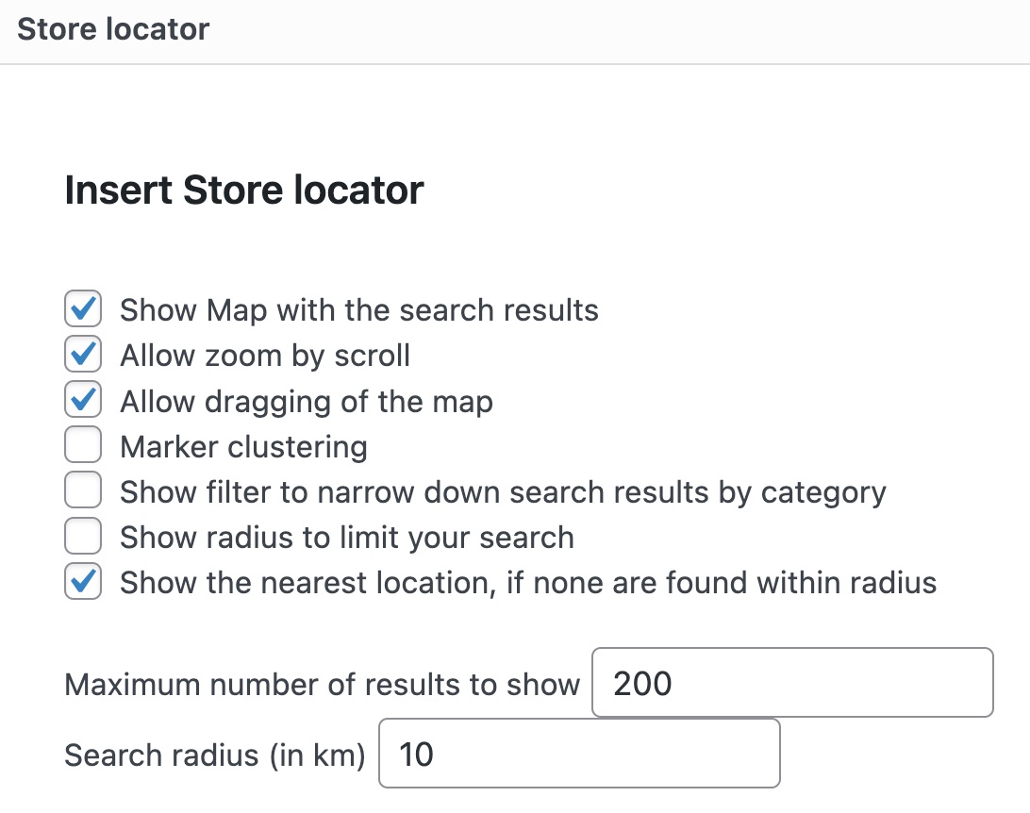Click the 'Show the nearest location' label text

pos(528,583)
